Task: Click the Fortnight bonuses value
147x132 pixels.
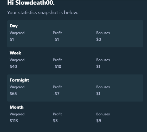Action: (x=98, y=94)
